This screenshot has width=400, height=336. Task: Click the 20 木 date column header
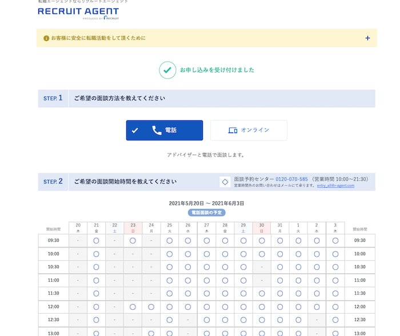(78, 228)
